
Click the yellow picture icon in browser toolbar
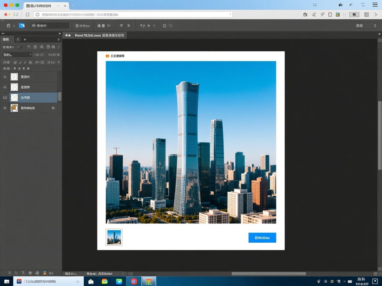click(338, 15)
